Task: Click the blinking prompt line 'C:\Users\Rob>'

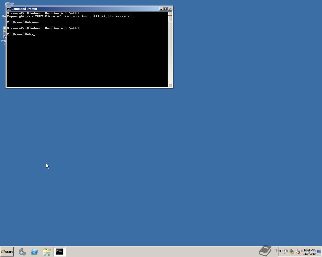Action: [x=21, y=34]
